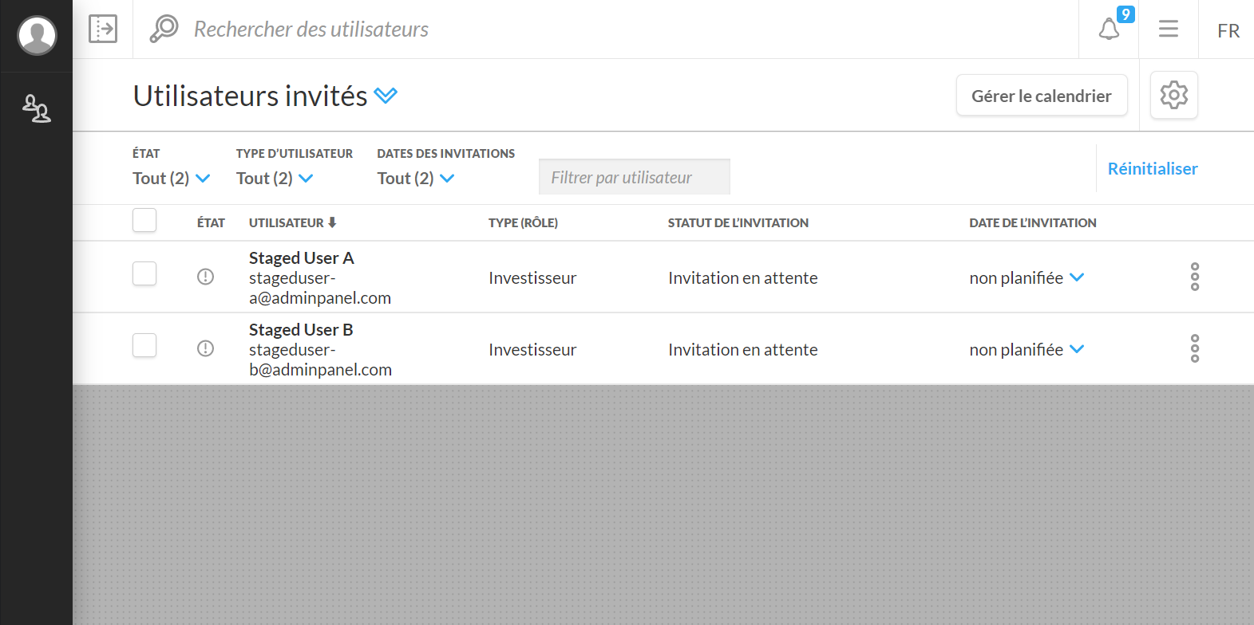Expand the Dates des invitations filter

[x=415, y=179]
